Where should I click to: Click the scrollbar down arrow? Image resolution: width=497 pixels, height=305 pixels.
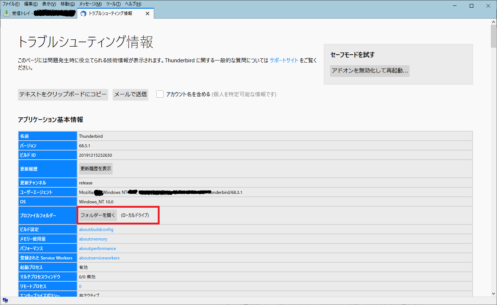point(494,293)
